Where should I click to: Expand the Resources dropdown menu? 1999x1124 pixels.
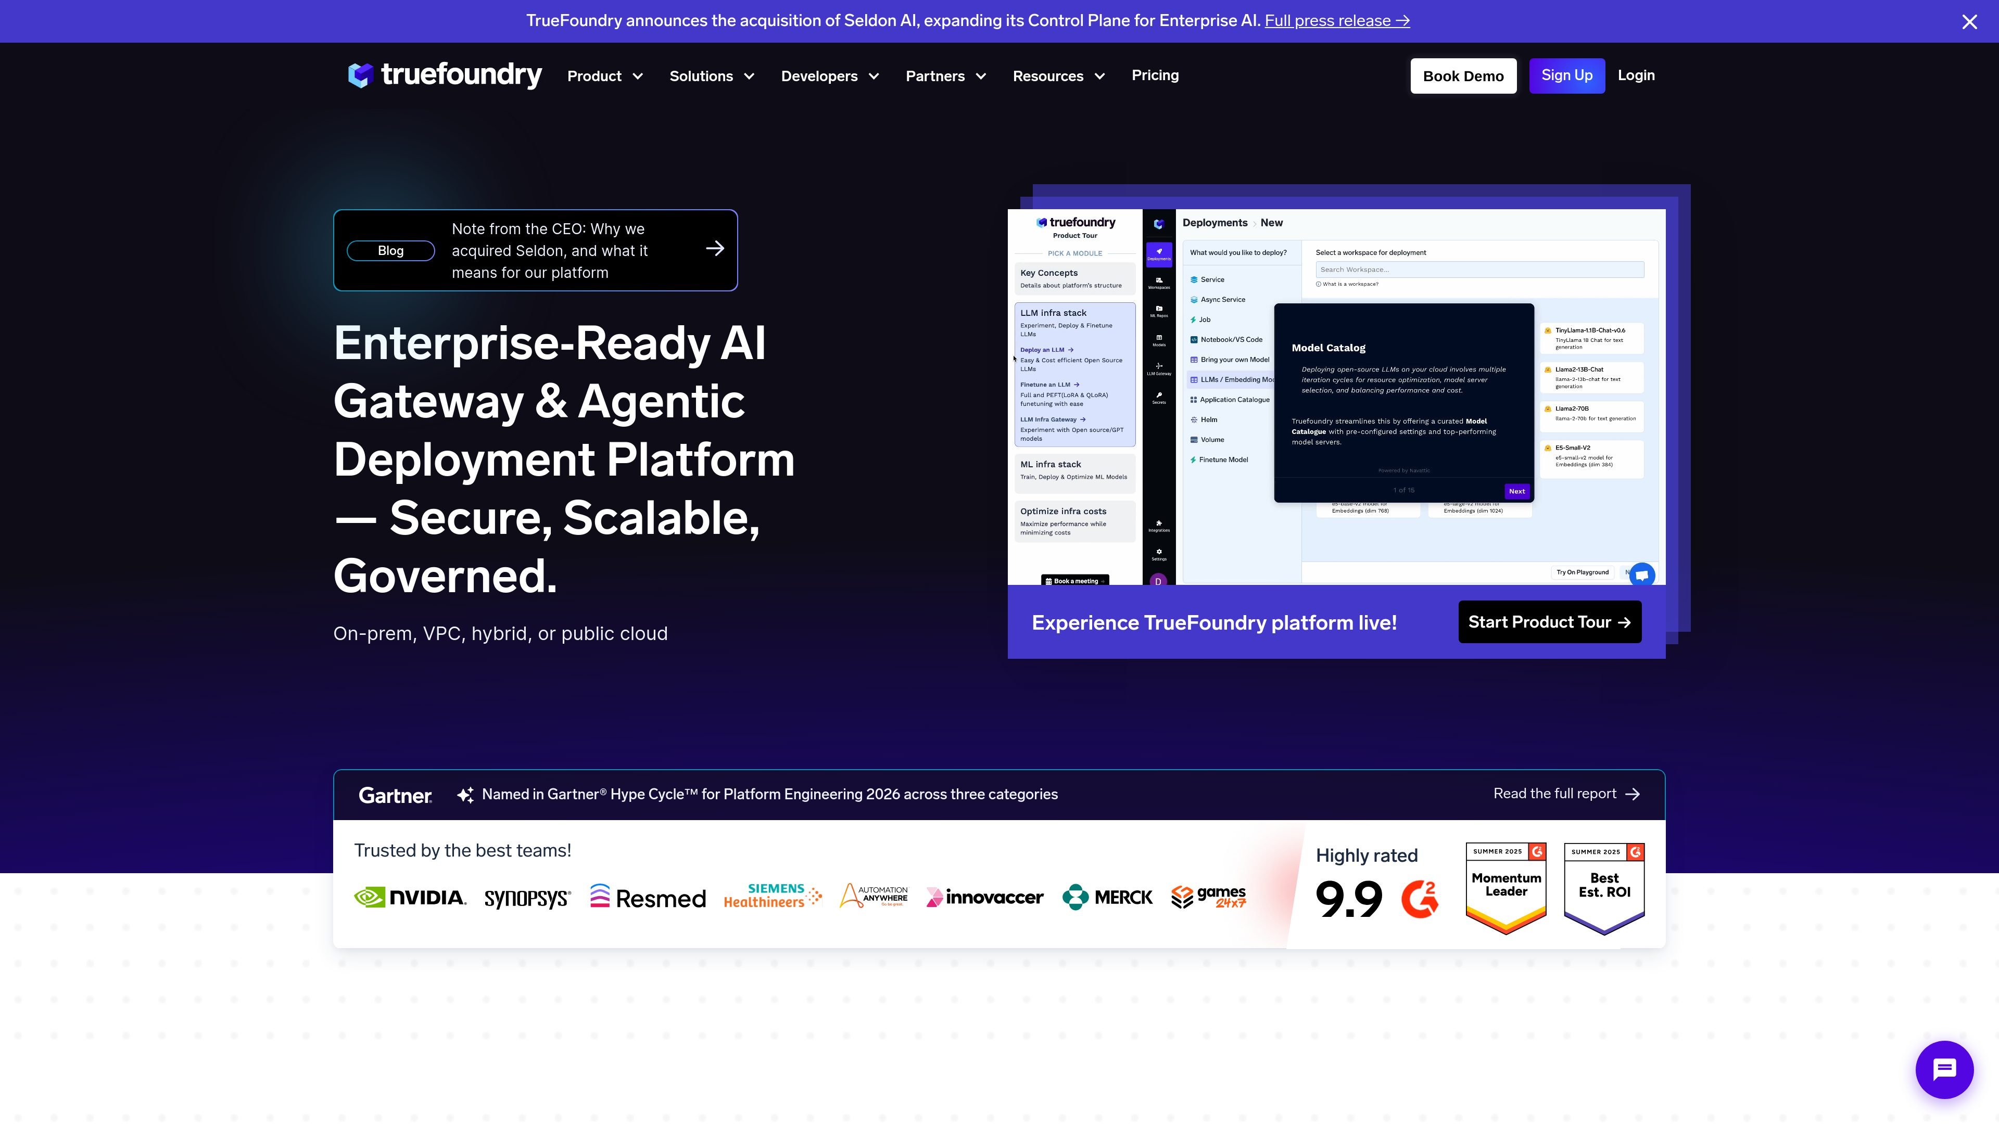click(1058, 76)
